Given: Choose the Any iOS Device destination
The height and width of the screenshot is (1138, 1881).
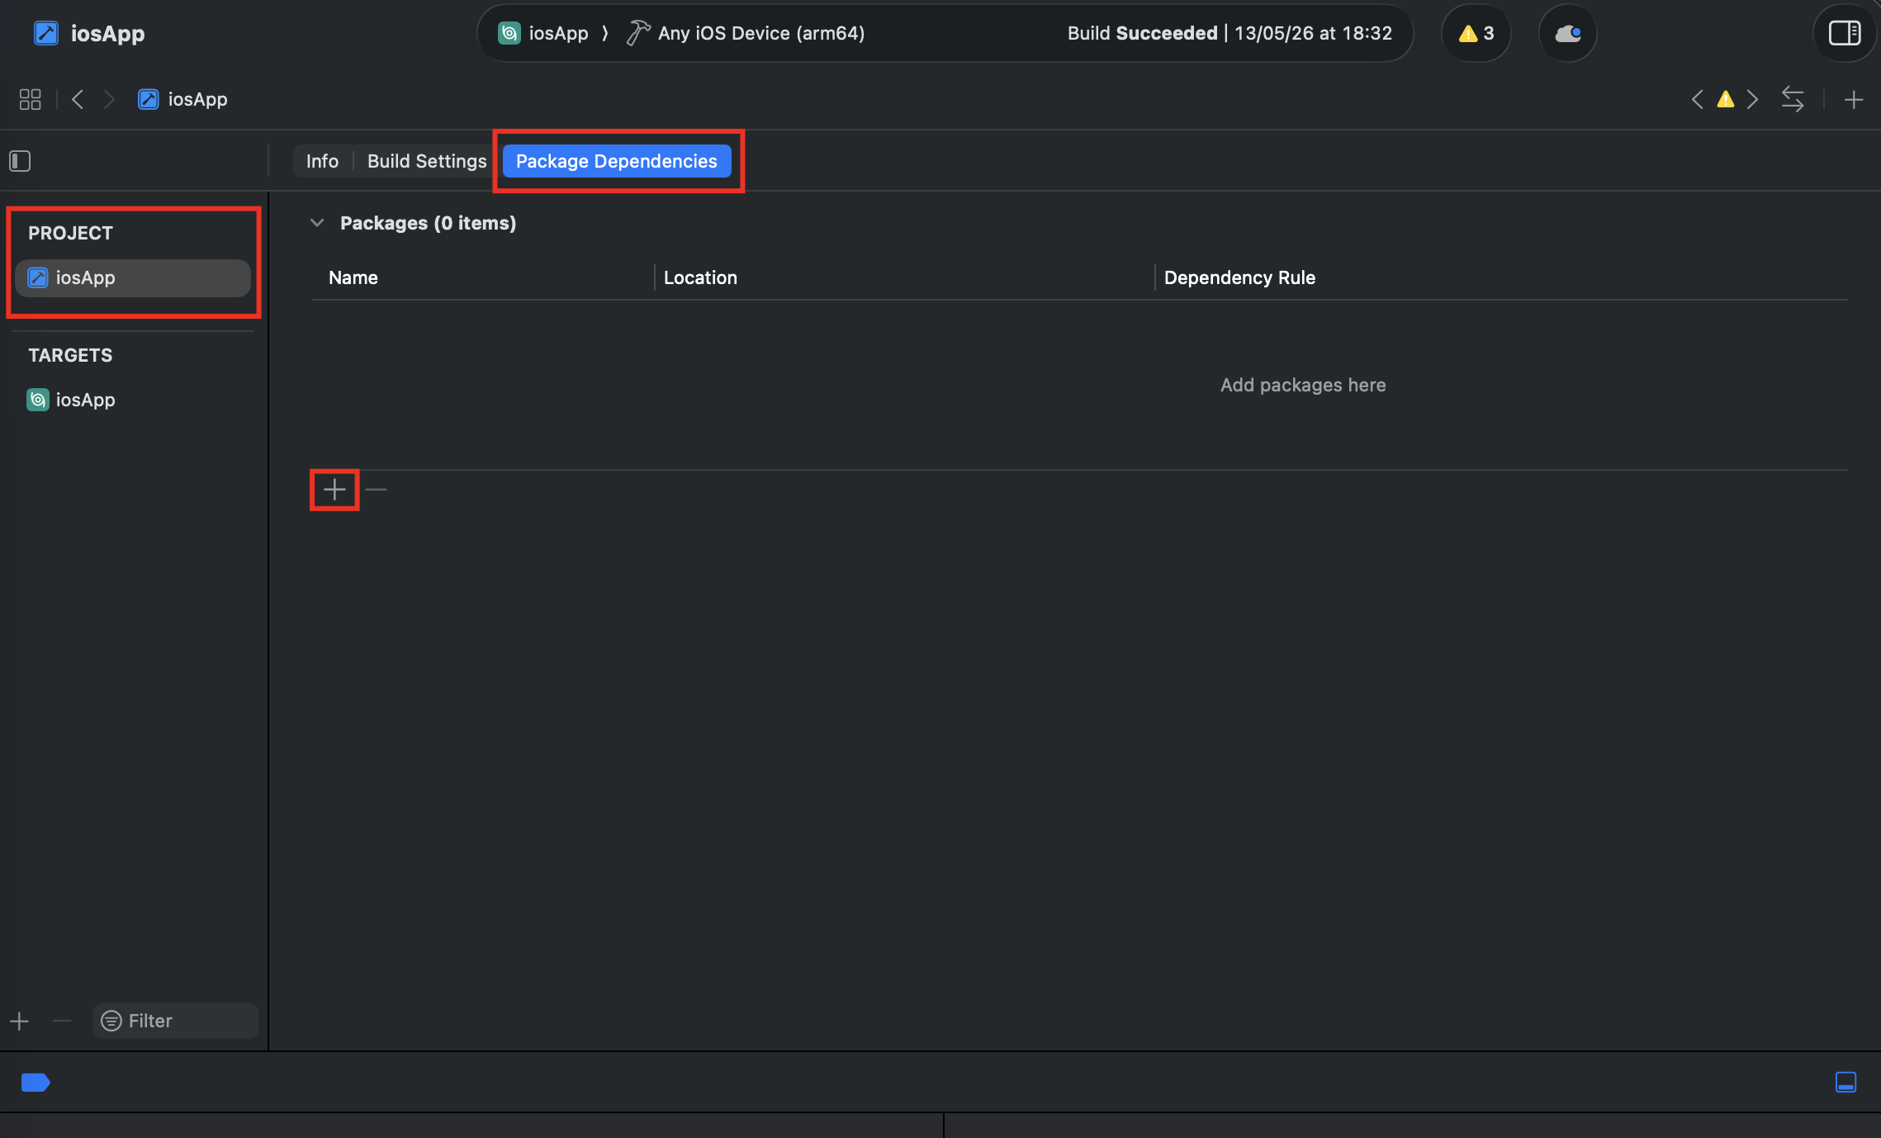Looking at the screenshot, I should 746,33.
